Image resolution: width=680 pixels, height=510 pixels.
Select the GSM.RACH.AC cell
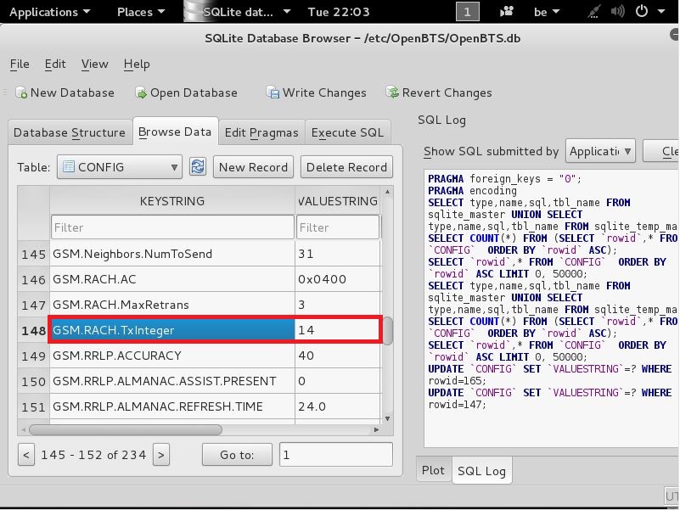tap(172, 279)
